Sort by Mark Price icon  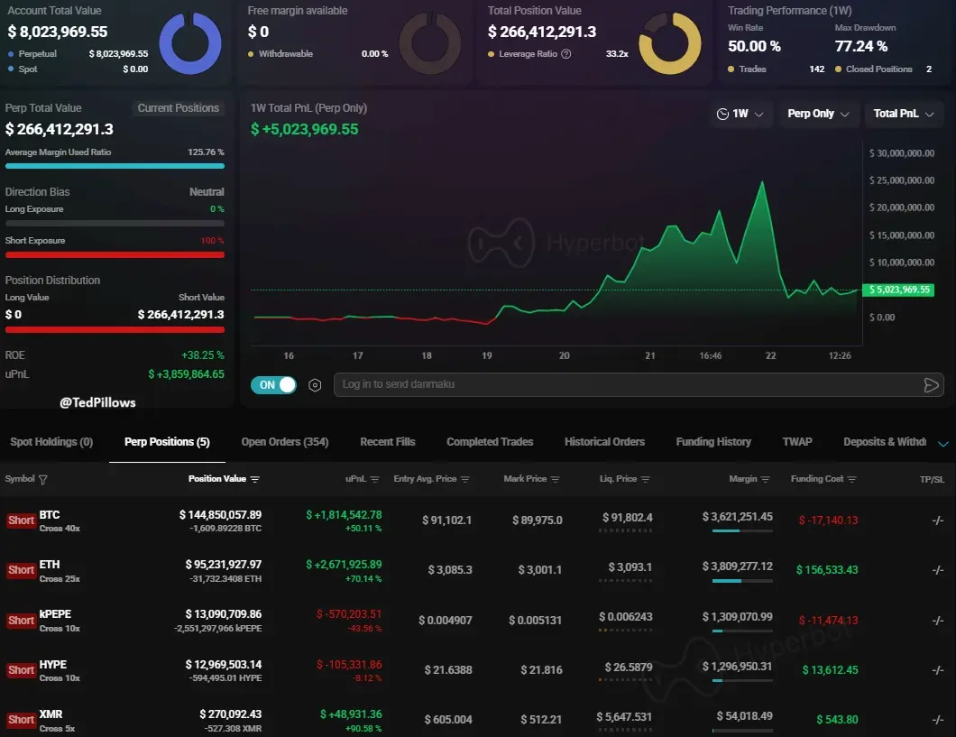pyautogui.click(x=555, y=479)
